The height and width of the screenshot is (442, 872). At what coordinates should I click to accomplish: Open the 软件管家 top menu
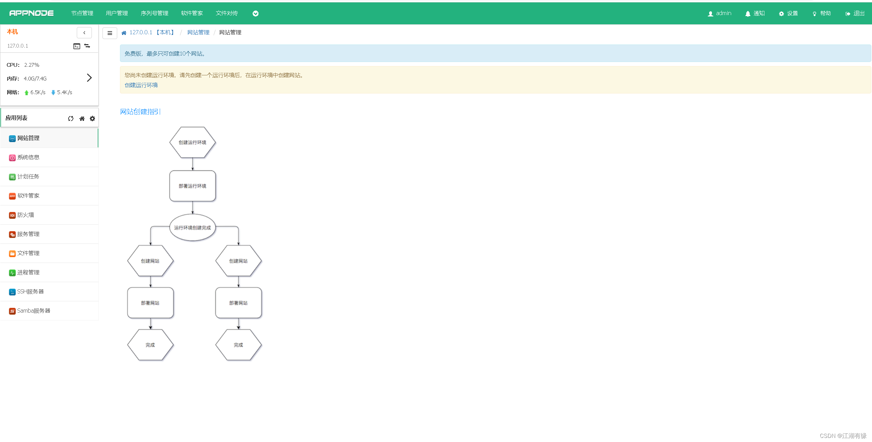[x=192, y=13]
